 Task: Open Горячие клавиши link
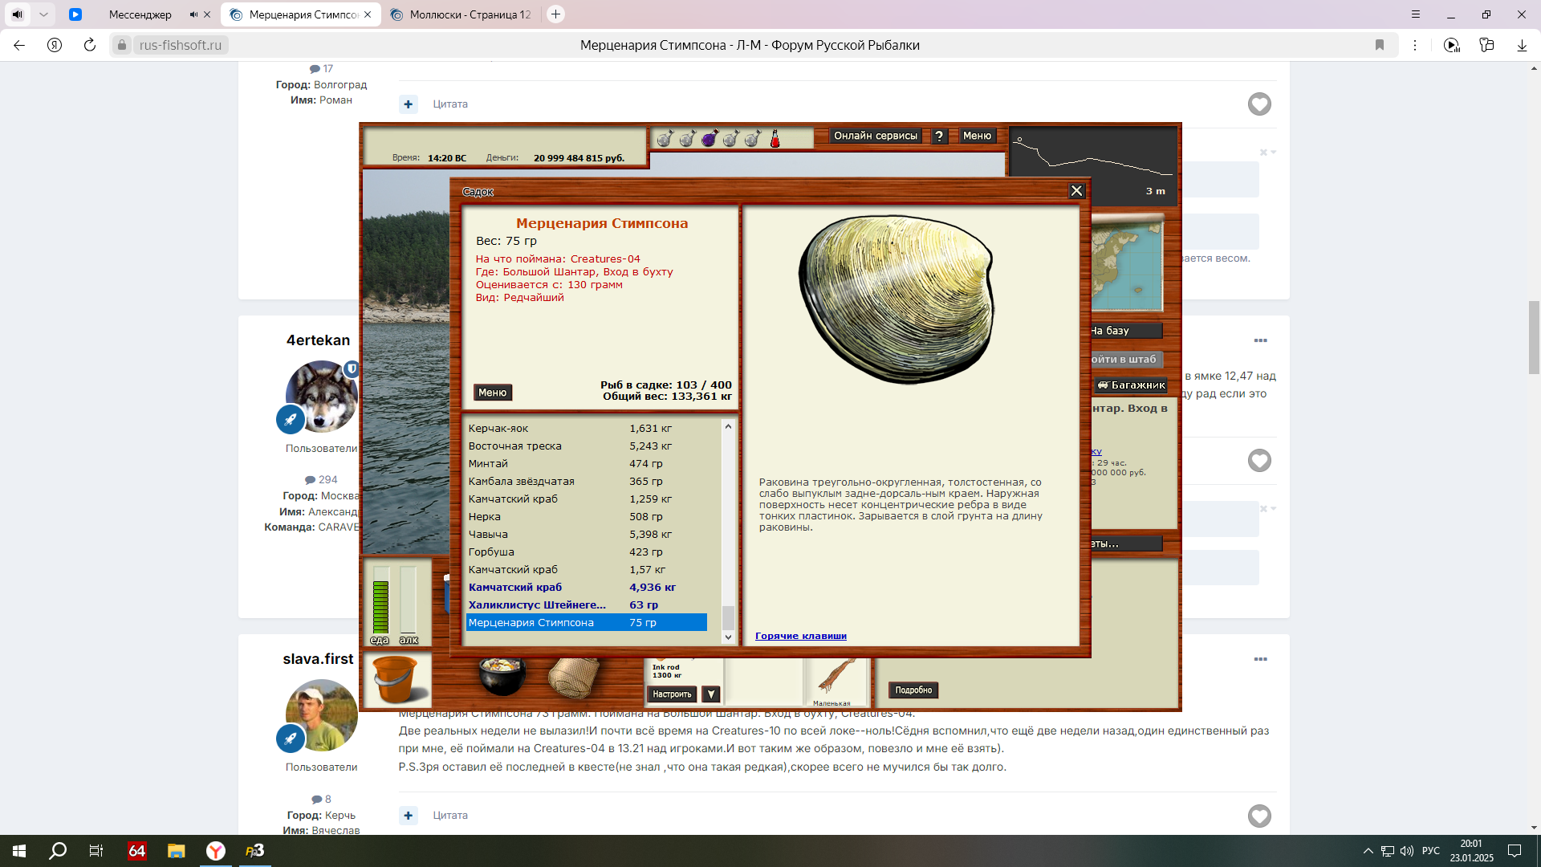tap(800, 636)
